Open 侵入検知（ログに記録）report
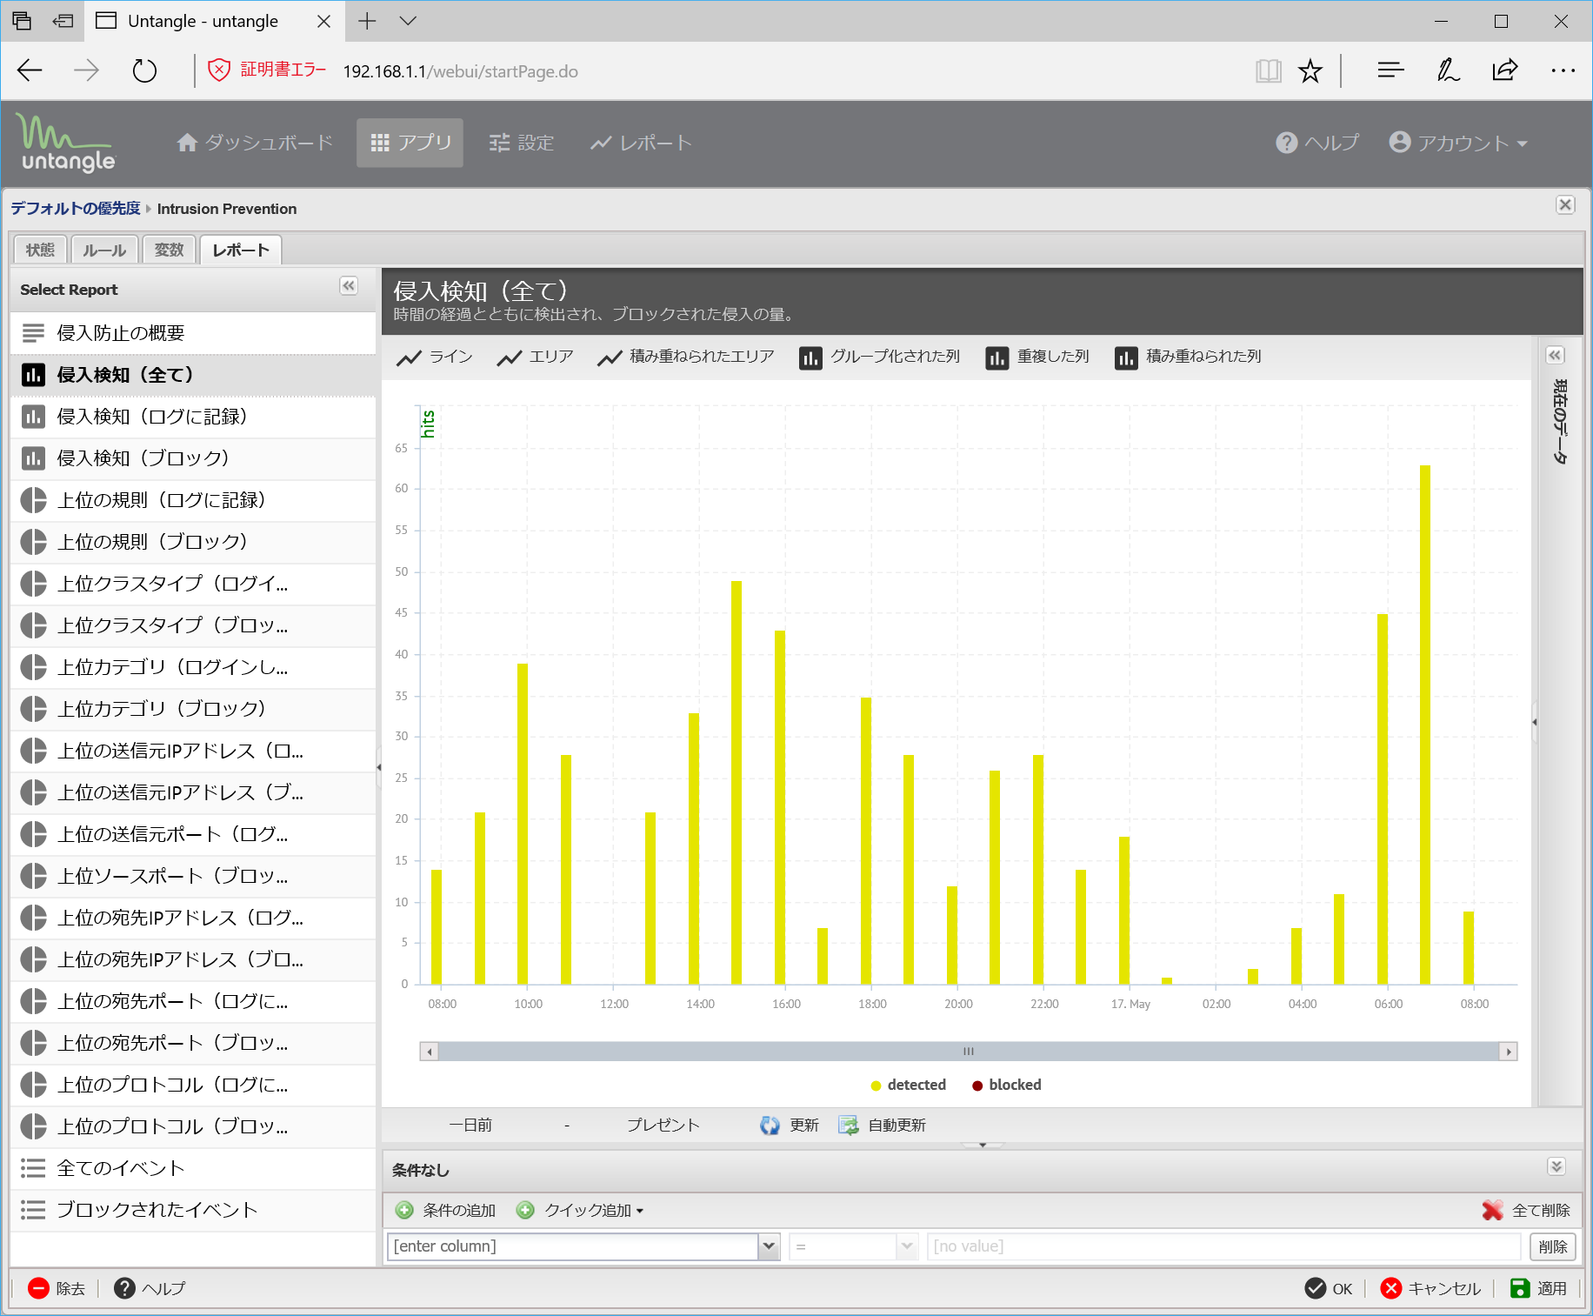1593x1316 pixels. point(193,417)
